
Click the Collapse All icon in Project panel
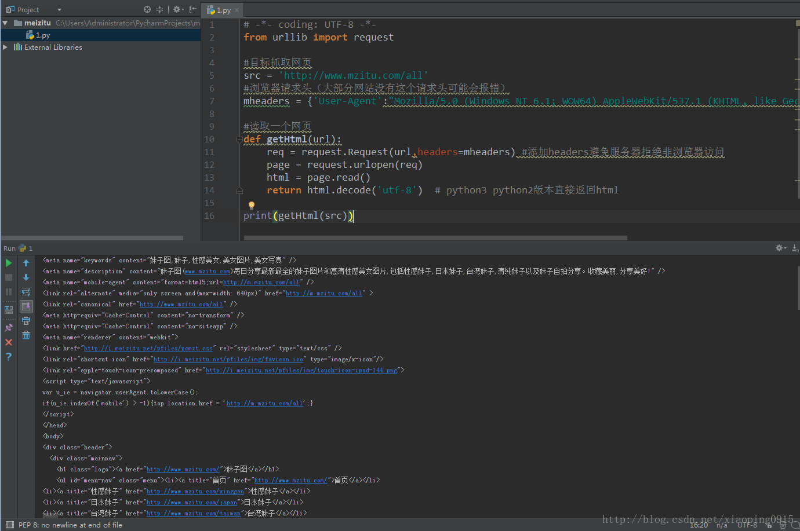click(159, 9)
